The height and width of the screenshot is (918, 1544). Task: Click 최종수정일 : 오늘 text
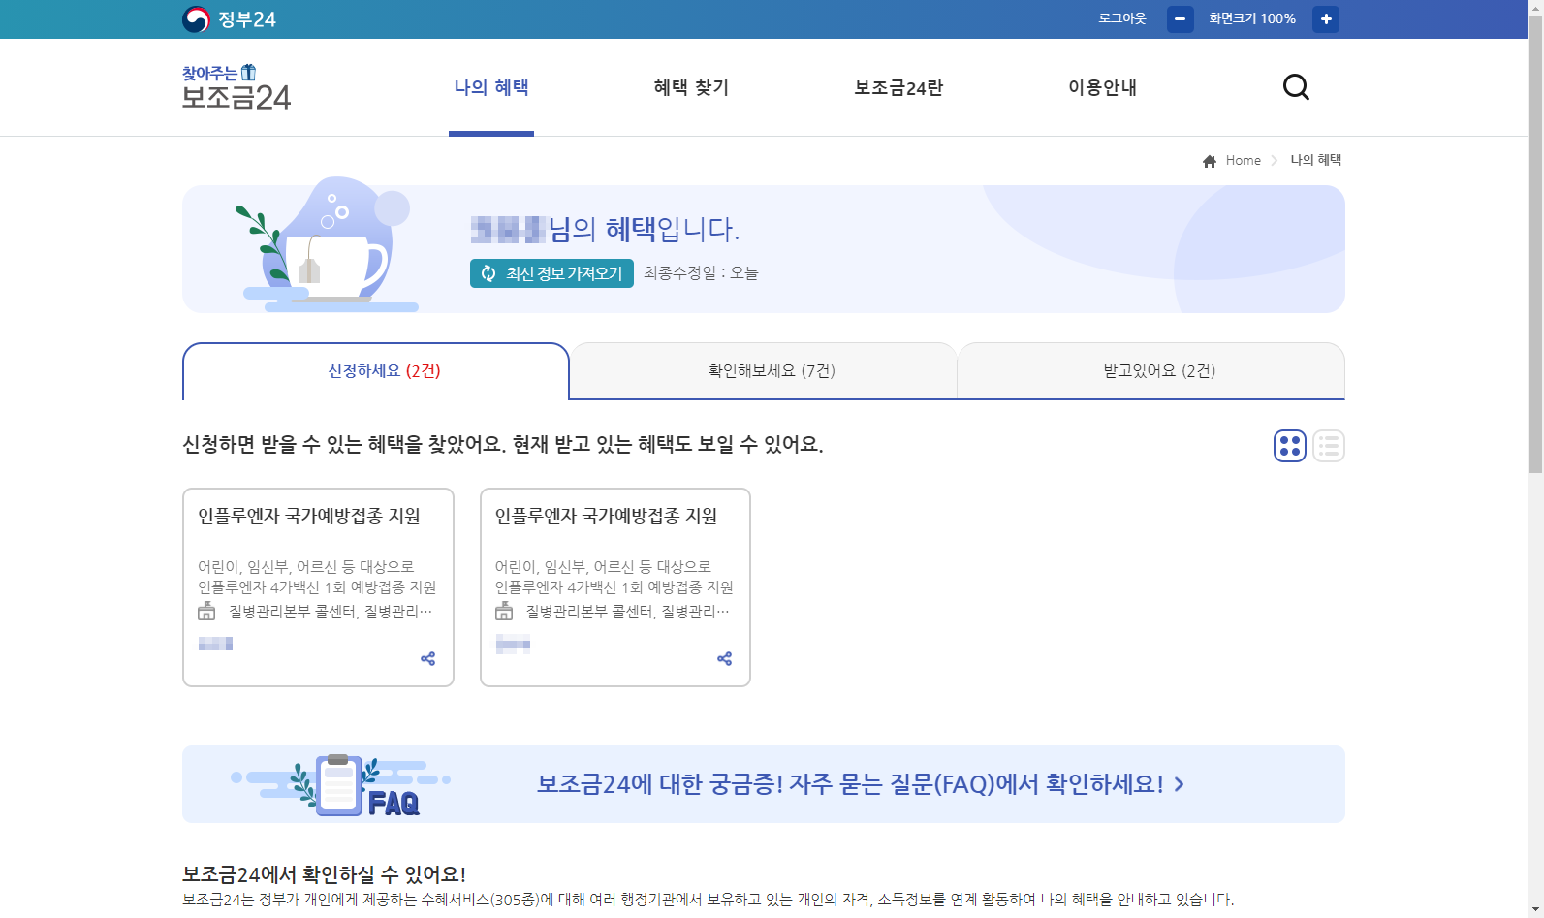(701, 273)
